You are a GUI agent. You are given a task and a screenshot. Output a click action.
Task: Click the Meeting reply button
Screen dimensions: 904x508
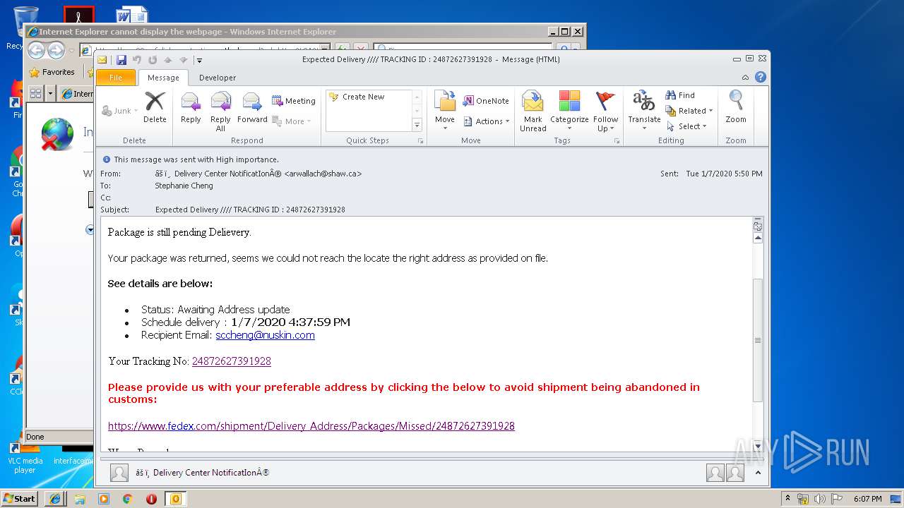tap(294, 101)
